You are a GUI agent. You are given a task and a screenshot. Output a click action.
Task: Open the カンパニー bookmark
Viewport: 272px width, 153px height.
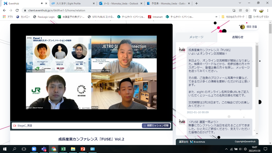pyautogui.click(x=23, y=17)
